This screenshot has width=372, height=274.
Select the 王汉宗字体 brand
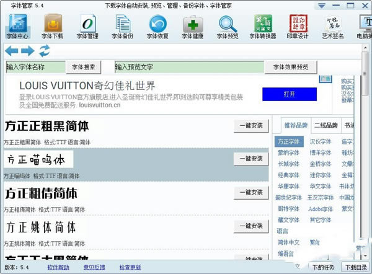[x=321, y=198]
